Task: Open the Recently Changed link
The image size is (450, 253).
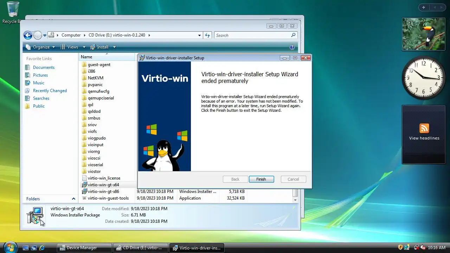Action: [50, 91]
